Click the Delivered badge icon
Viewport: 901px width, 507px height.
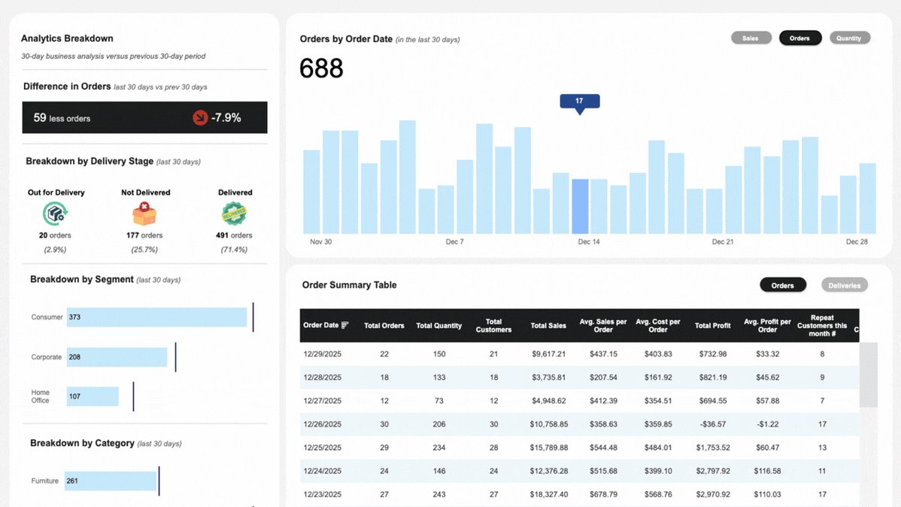(x=234, y=214)
